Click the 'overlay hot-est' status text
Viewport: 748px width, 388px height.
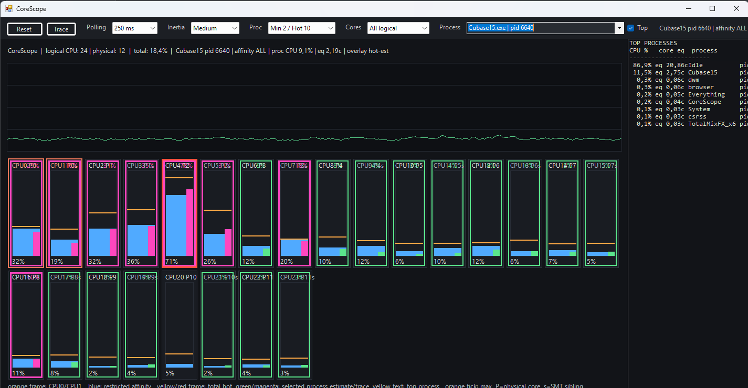368,51
